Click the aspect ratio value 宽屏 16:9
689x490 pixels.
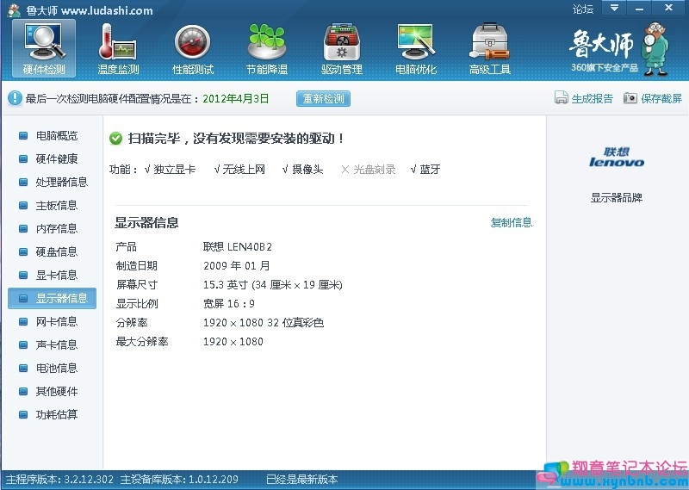(228, 304)
